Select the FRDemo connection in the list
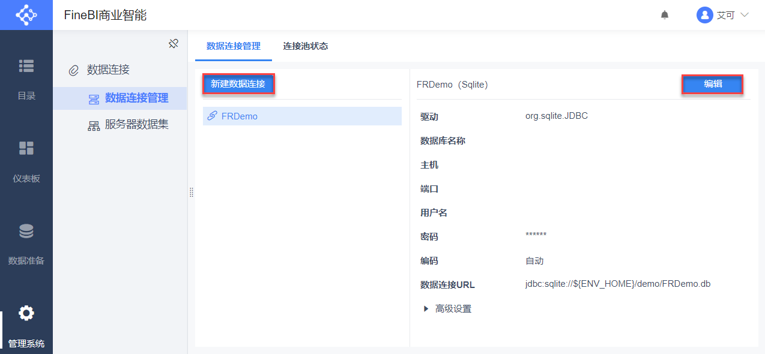765x354 pixels. [x=302, y=116]
